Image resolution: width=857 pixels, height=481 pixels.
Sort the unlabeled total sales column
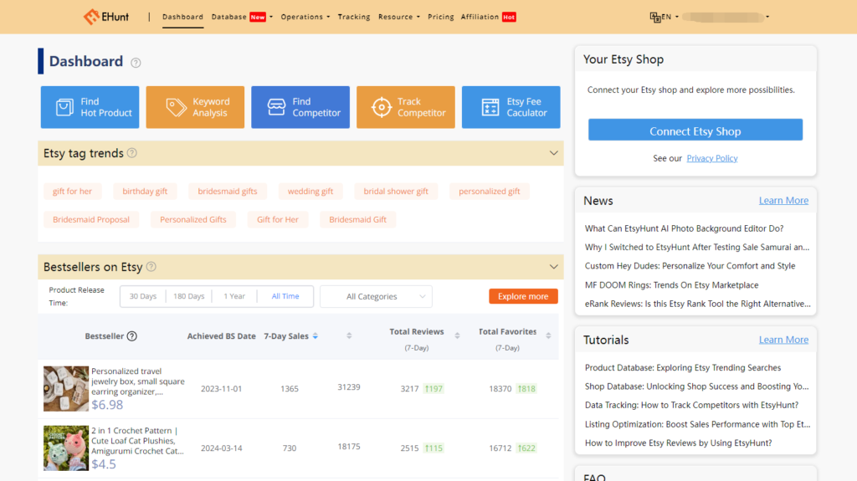pyautogui.click(x=349, y=335)
